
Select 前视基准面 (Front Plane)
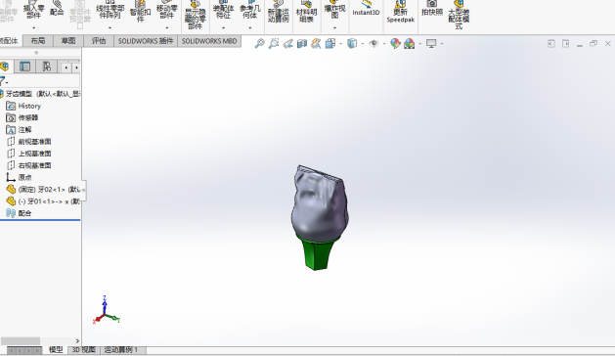tap(28, 142)
